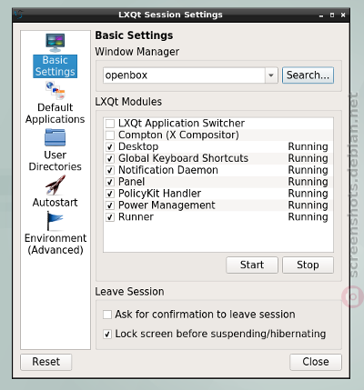Uncheck Lock screen before suspending/hibernating
Viewport: 364px width, 390px height.
107,334
